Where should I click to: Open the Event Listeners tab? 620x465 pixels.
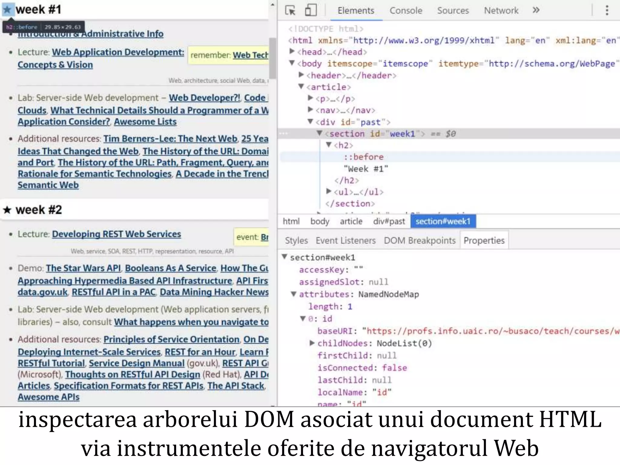pyautogui.click(x=345, y=240)
